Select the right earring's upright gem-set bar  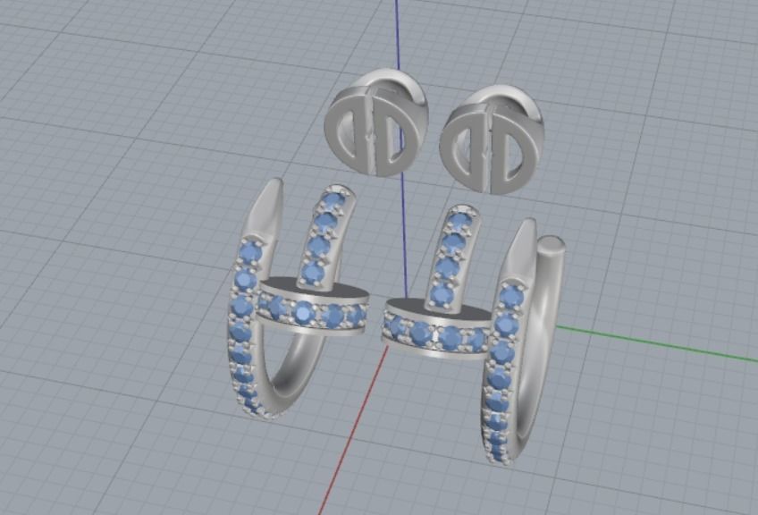(x=452, y=257)
